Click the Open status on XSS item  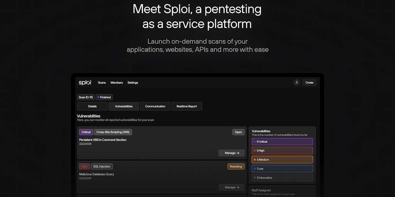(x=238, y=132)
